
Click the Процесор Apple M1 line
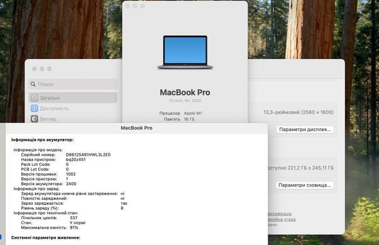(180, 113)
